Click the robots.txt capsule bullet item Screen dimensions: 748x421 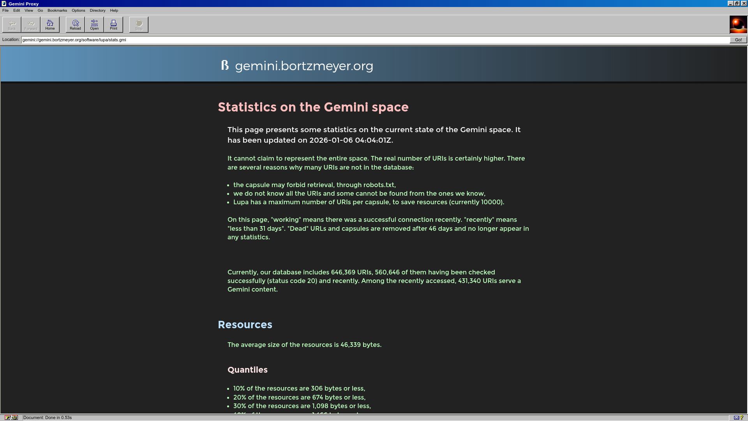314,185
